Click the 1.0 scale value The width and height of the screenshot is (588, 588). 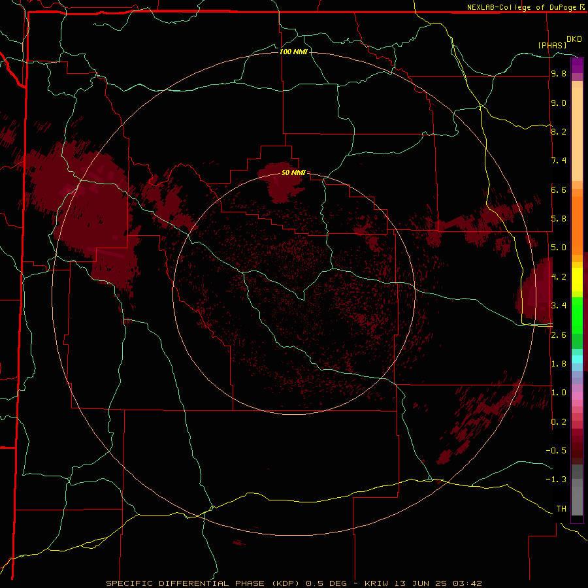(x=559, y=393)
